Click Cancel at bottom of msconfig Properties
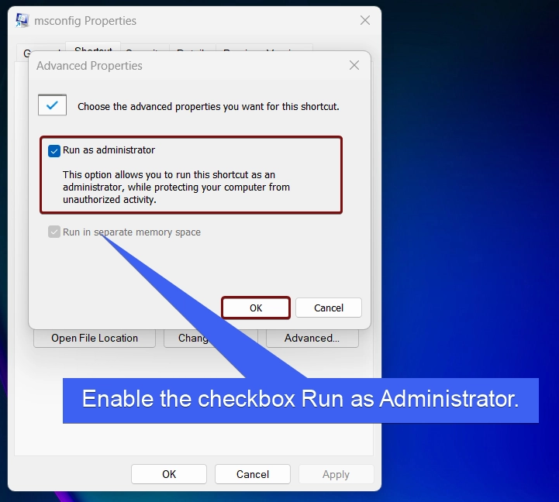This screenshot has width=559, height=502. point(253,474)
